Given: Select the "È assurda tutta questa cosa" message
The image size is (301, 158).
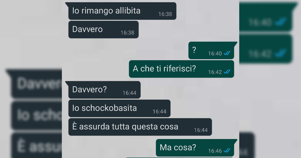Looking at the screenshot, I should (140, 127).
